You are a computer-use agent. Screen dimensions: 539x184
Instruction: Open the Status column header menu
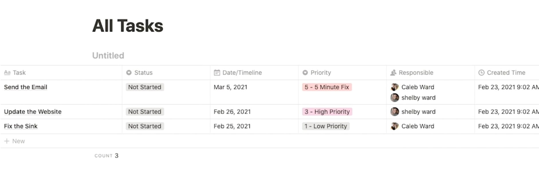coord(166,73)
